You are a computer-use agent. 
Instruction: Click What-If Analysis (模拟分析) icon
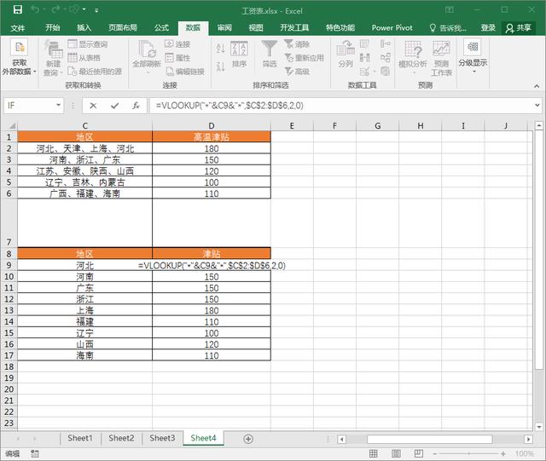[x=413, y=49]
